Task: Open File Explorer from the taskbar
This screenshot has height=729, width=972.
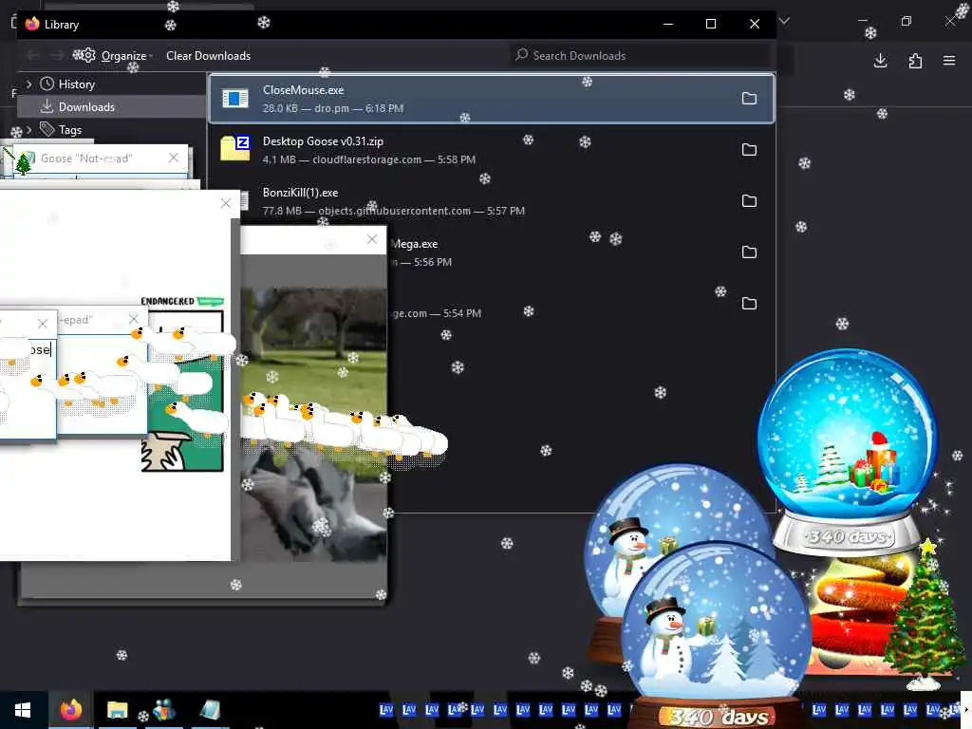Action: [x=117, y=710]
